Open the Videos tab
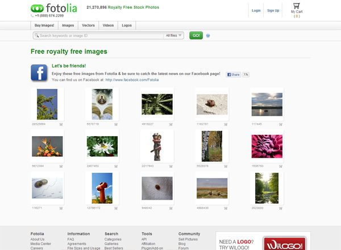This screenshot has height=250, width=341. pos(108,26)
